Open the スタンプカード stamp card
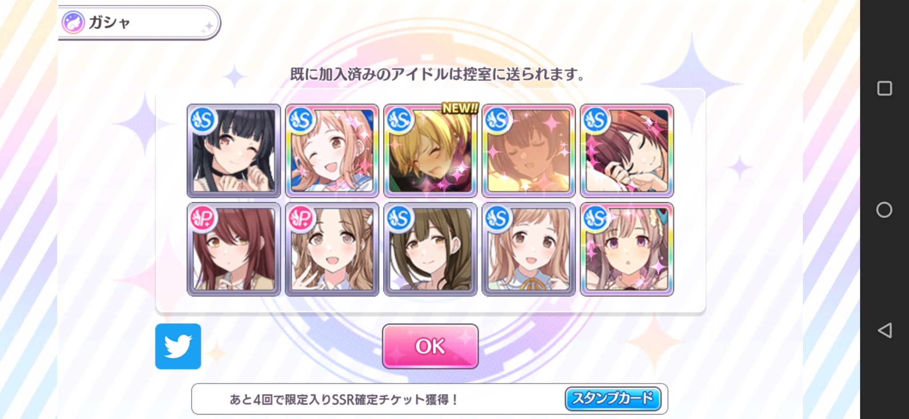This screenshot has height=419, width=909. [613, 399]
